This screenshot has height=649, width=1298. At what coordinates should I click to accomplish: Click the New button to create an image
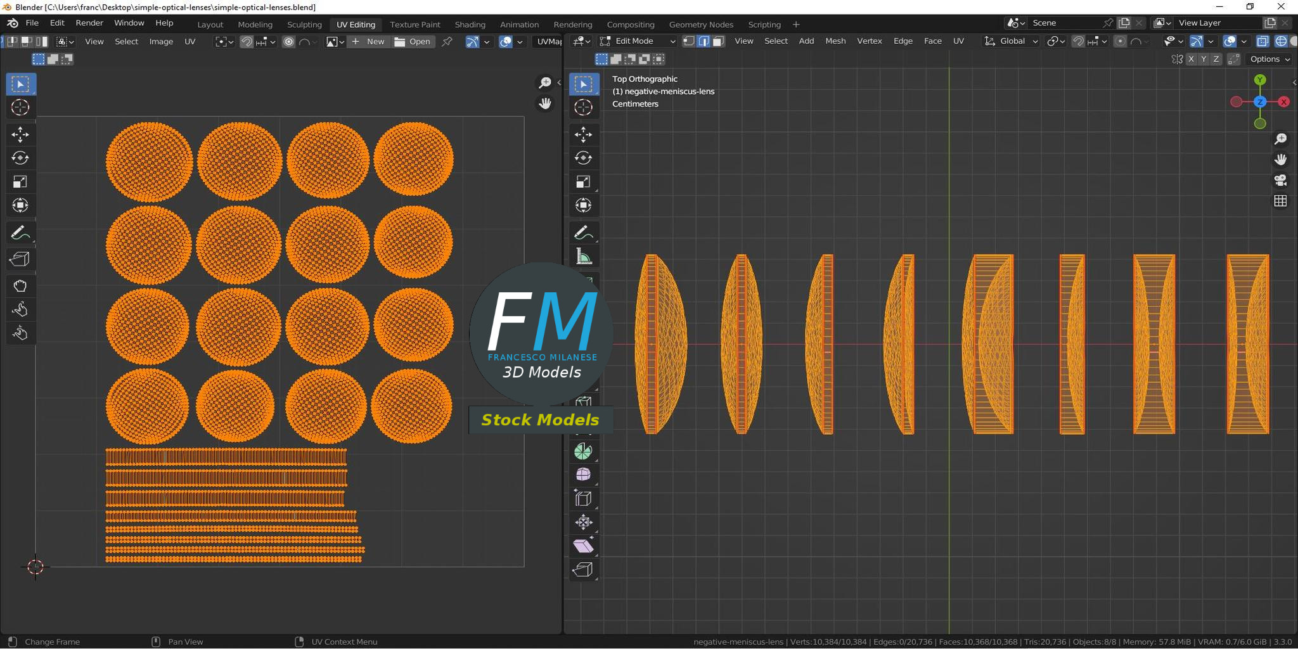tap(369, 41)
